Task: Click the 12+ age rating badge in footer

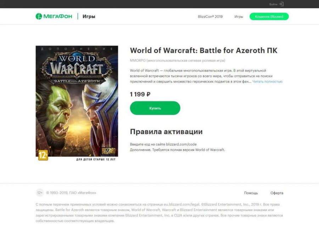Action: [x=40, y=193]
